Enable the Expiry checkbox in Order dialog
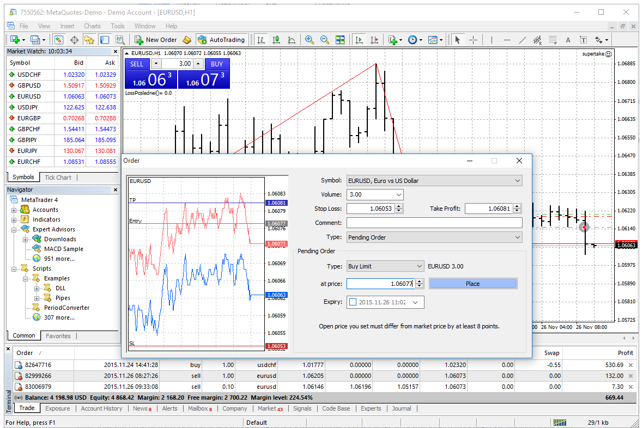The image size is (643, 428). tap(353, 302)
